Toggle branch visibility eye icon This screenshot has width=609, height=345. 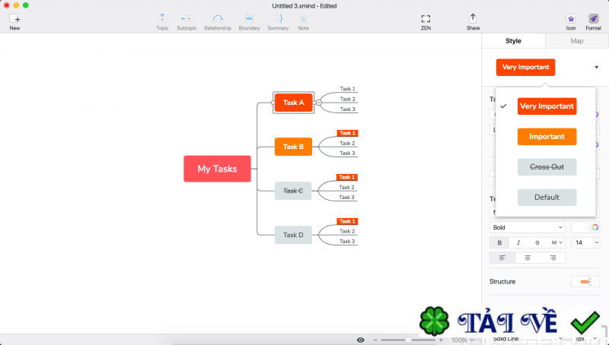(361, 340)
